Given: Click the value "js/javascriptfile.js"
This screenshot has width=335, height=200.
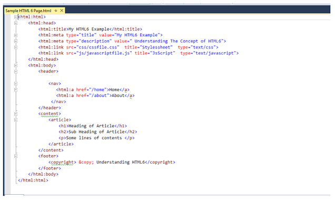Looking at the screenshot, I should (x=104, y=53).
